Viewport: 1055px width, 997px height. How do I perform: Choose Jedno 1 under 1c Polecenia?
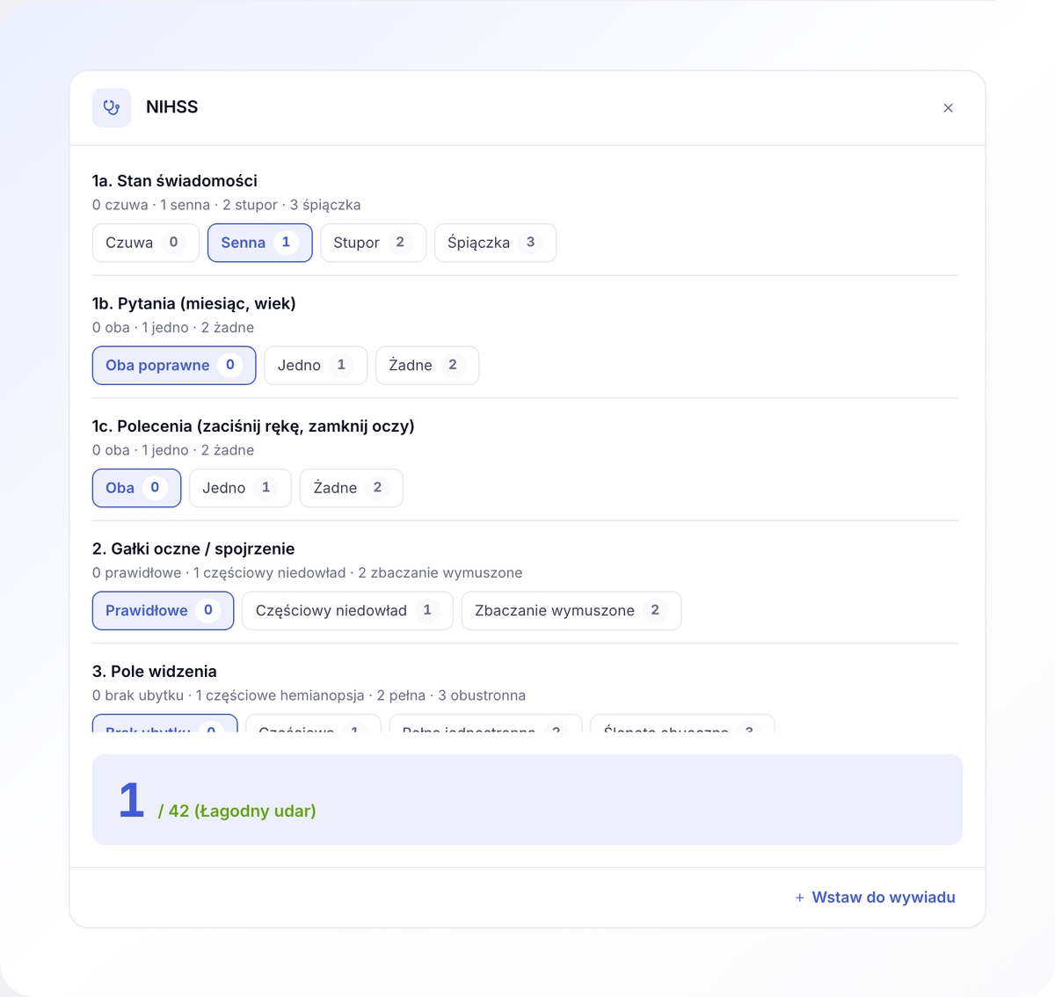tap(240, 488)
